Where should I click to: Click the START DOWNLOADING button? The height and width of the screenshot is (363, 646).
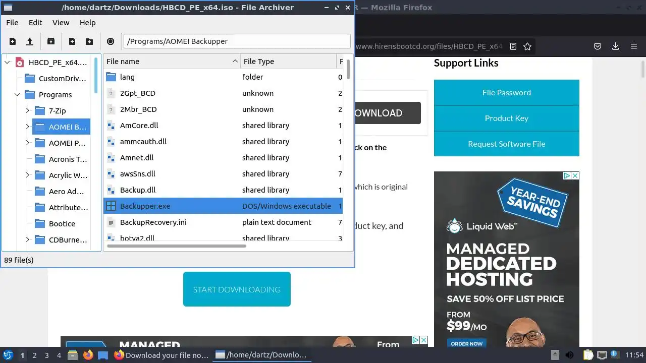pyautogui.click(x=237, y=289)
